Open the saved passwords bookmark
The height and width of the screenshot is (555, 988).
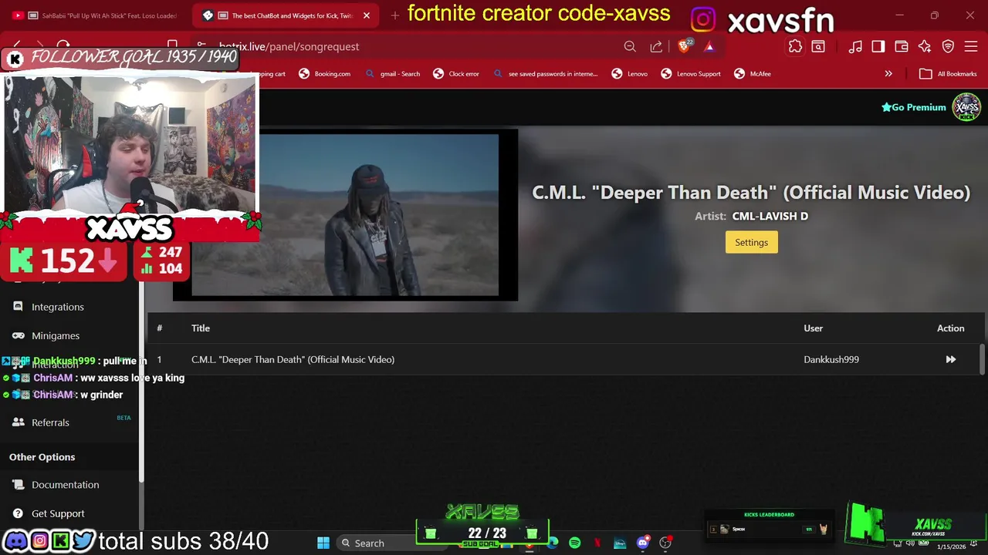(545, 74)
